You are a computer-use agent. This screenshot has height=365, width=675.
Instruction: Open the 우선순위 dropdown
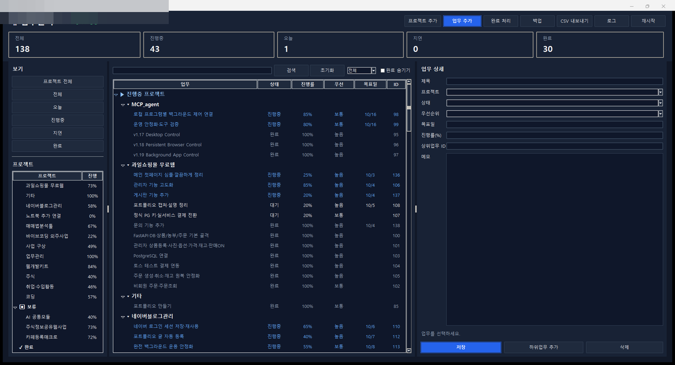click(661, 114)
